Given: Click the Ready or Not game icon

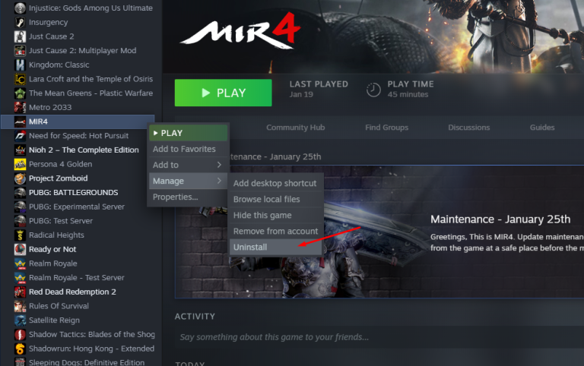Looking at the screenshot, I should tap(20, 249).
